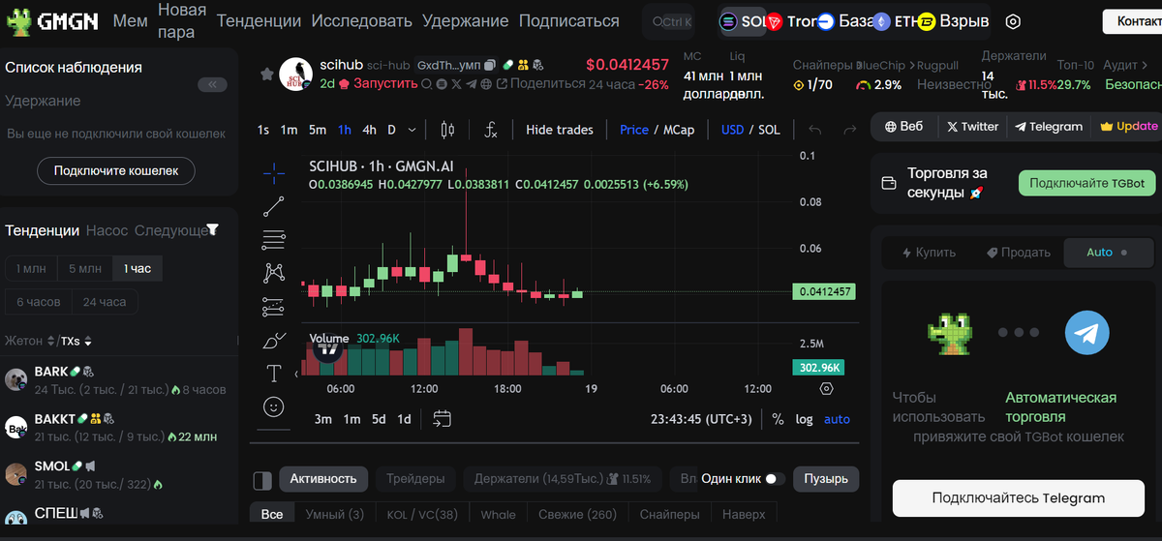Image resolution: width=1162 pixels, height=541 pixels.
Task: Select the 1 час trending period
Action: (x=138, y=268)
